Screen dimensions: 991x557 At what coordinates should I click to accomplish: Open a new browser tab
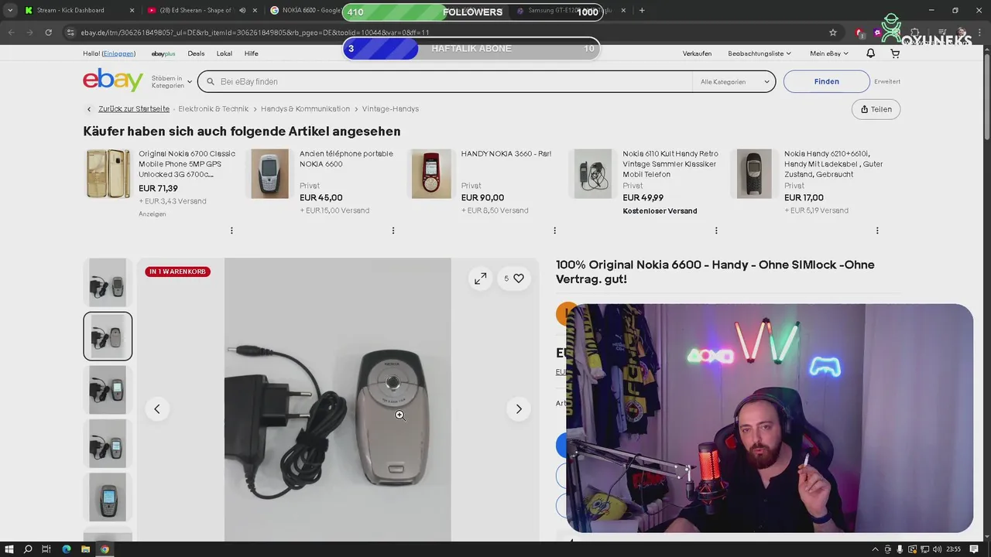pos(642,10)
